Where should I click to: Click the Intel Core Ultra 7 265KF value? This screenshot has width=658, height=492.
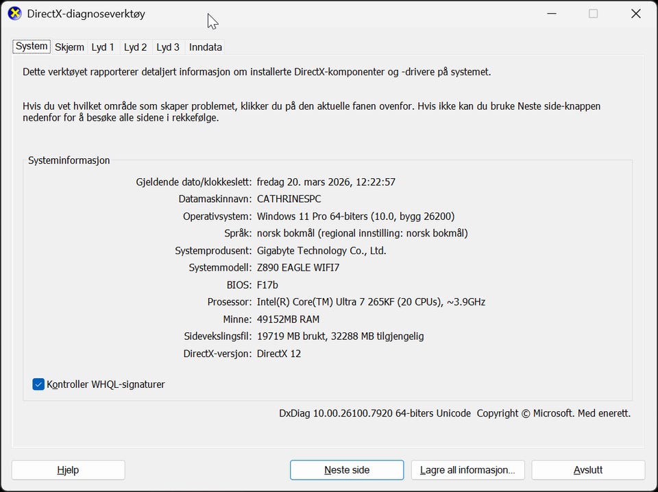click(x=371, y=302)
